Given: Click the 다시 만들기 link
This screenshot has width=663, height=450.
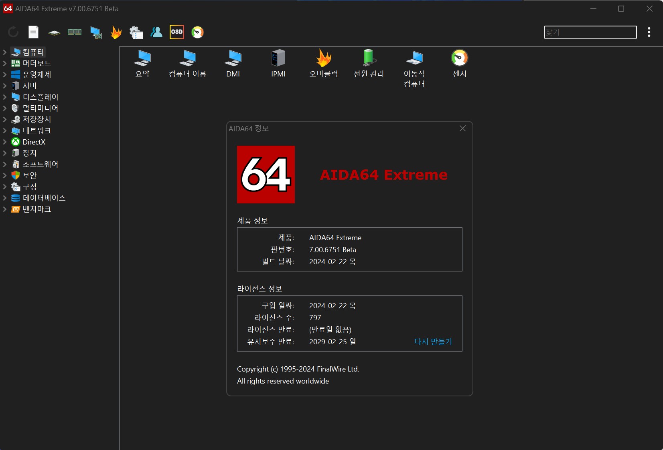Looking at the screenshot, I should [x=433, y=342].
